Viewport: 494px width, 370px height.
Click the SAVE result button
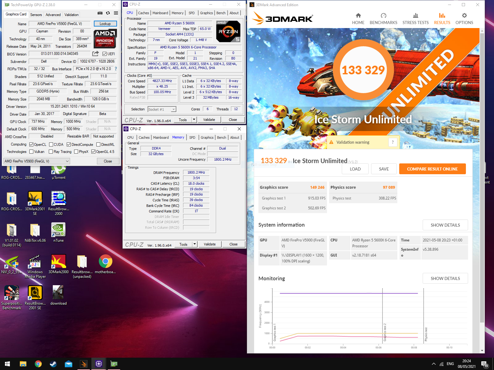[x=384, y=169]
